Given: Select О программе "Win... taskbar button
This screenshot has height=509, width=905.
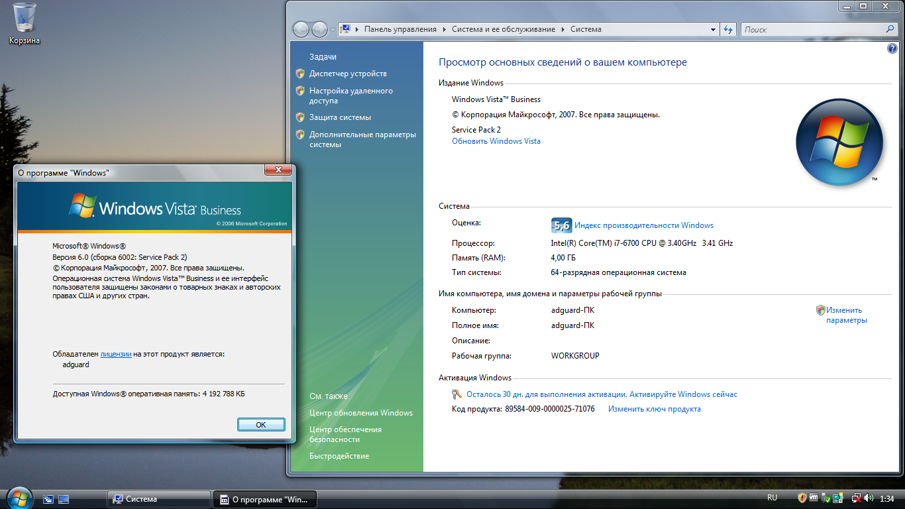Looking at the screenshot, I should [264, 499].
